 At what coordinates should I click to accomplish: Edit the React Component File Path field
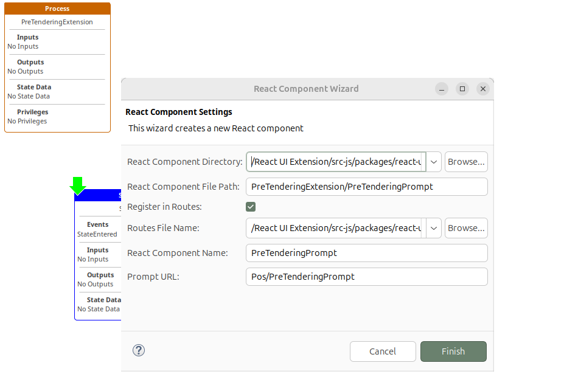coord(366,186)
